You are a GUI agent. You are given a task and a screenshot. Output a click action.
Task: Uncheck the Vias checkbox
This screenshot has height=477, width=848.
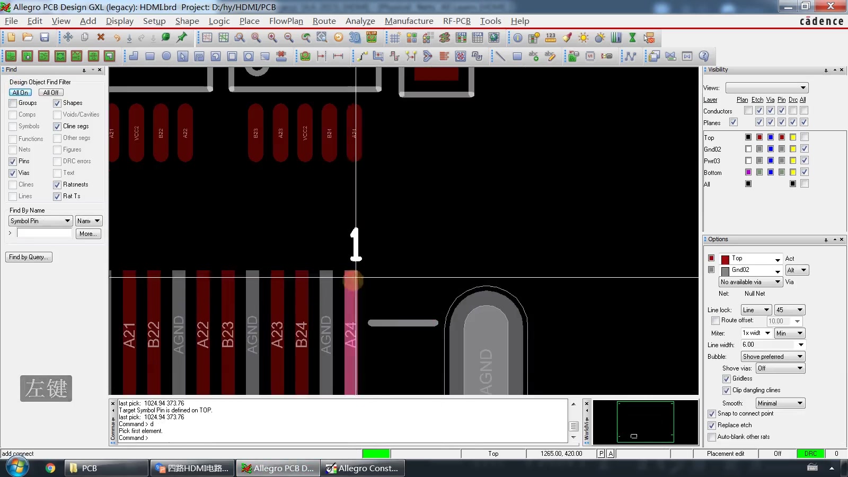(13, 173)
